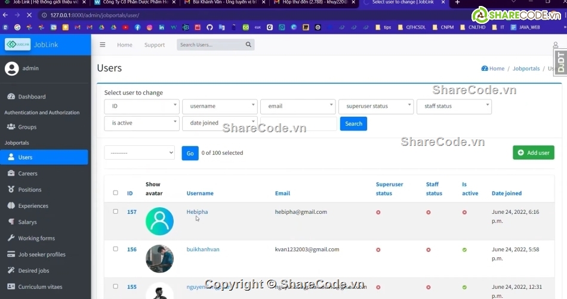Open YouTube bookmark icon
This screenshot has height=299, width=567.
click(x=125, y=27)
